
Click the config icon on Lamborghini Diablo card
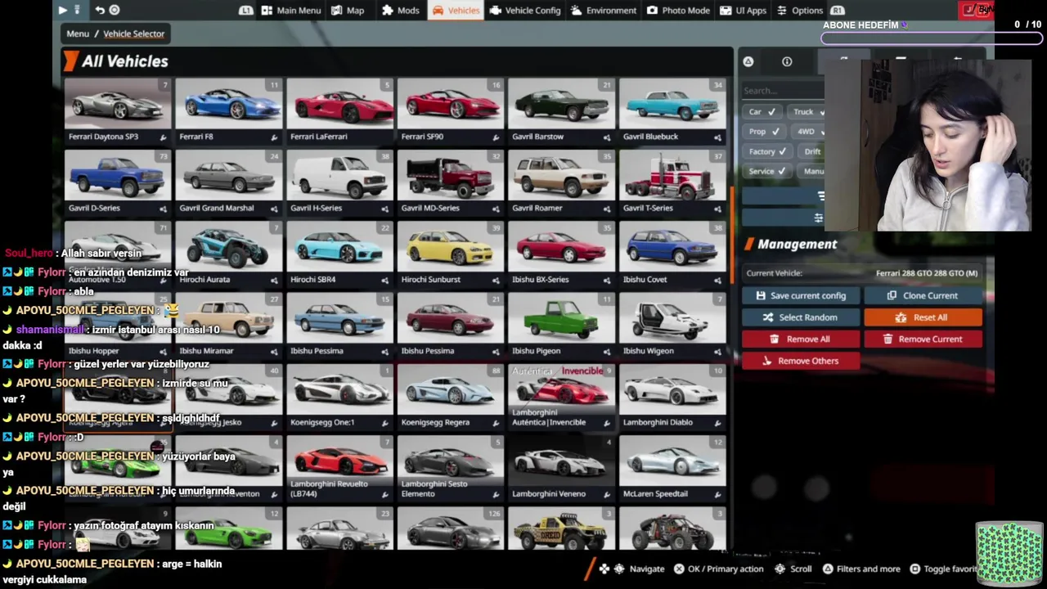tap(717, 423)
